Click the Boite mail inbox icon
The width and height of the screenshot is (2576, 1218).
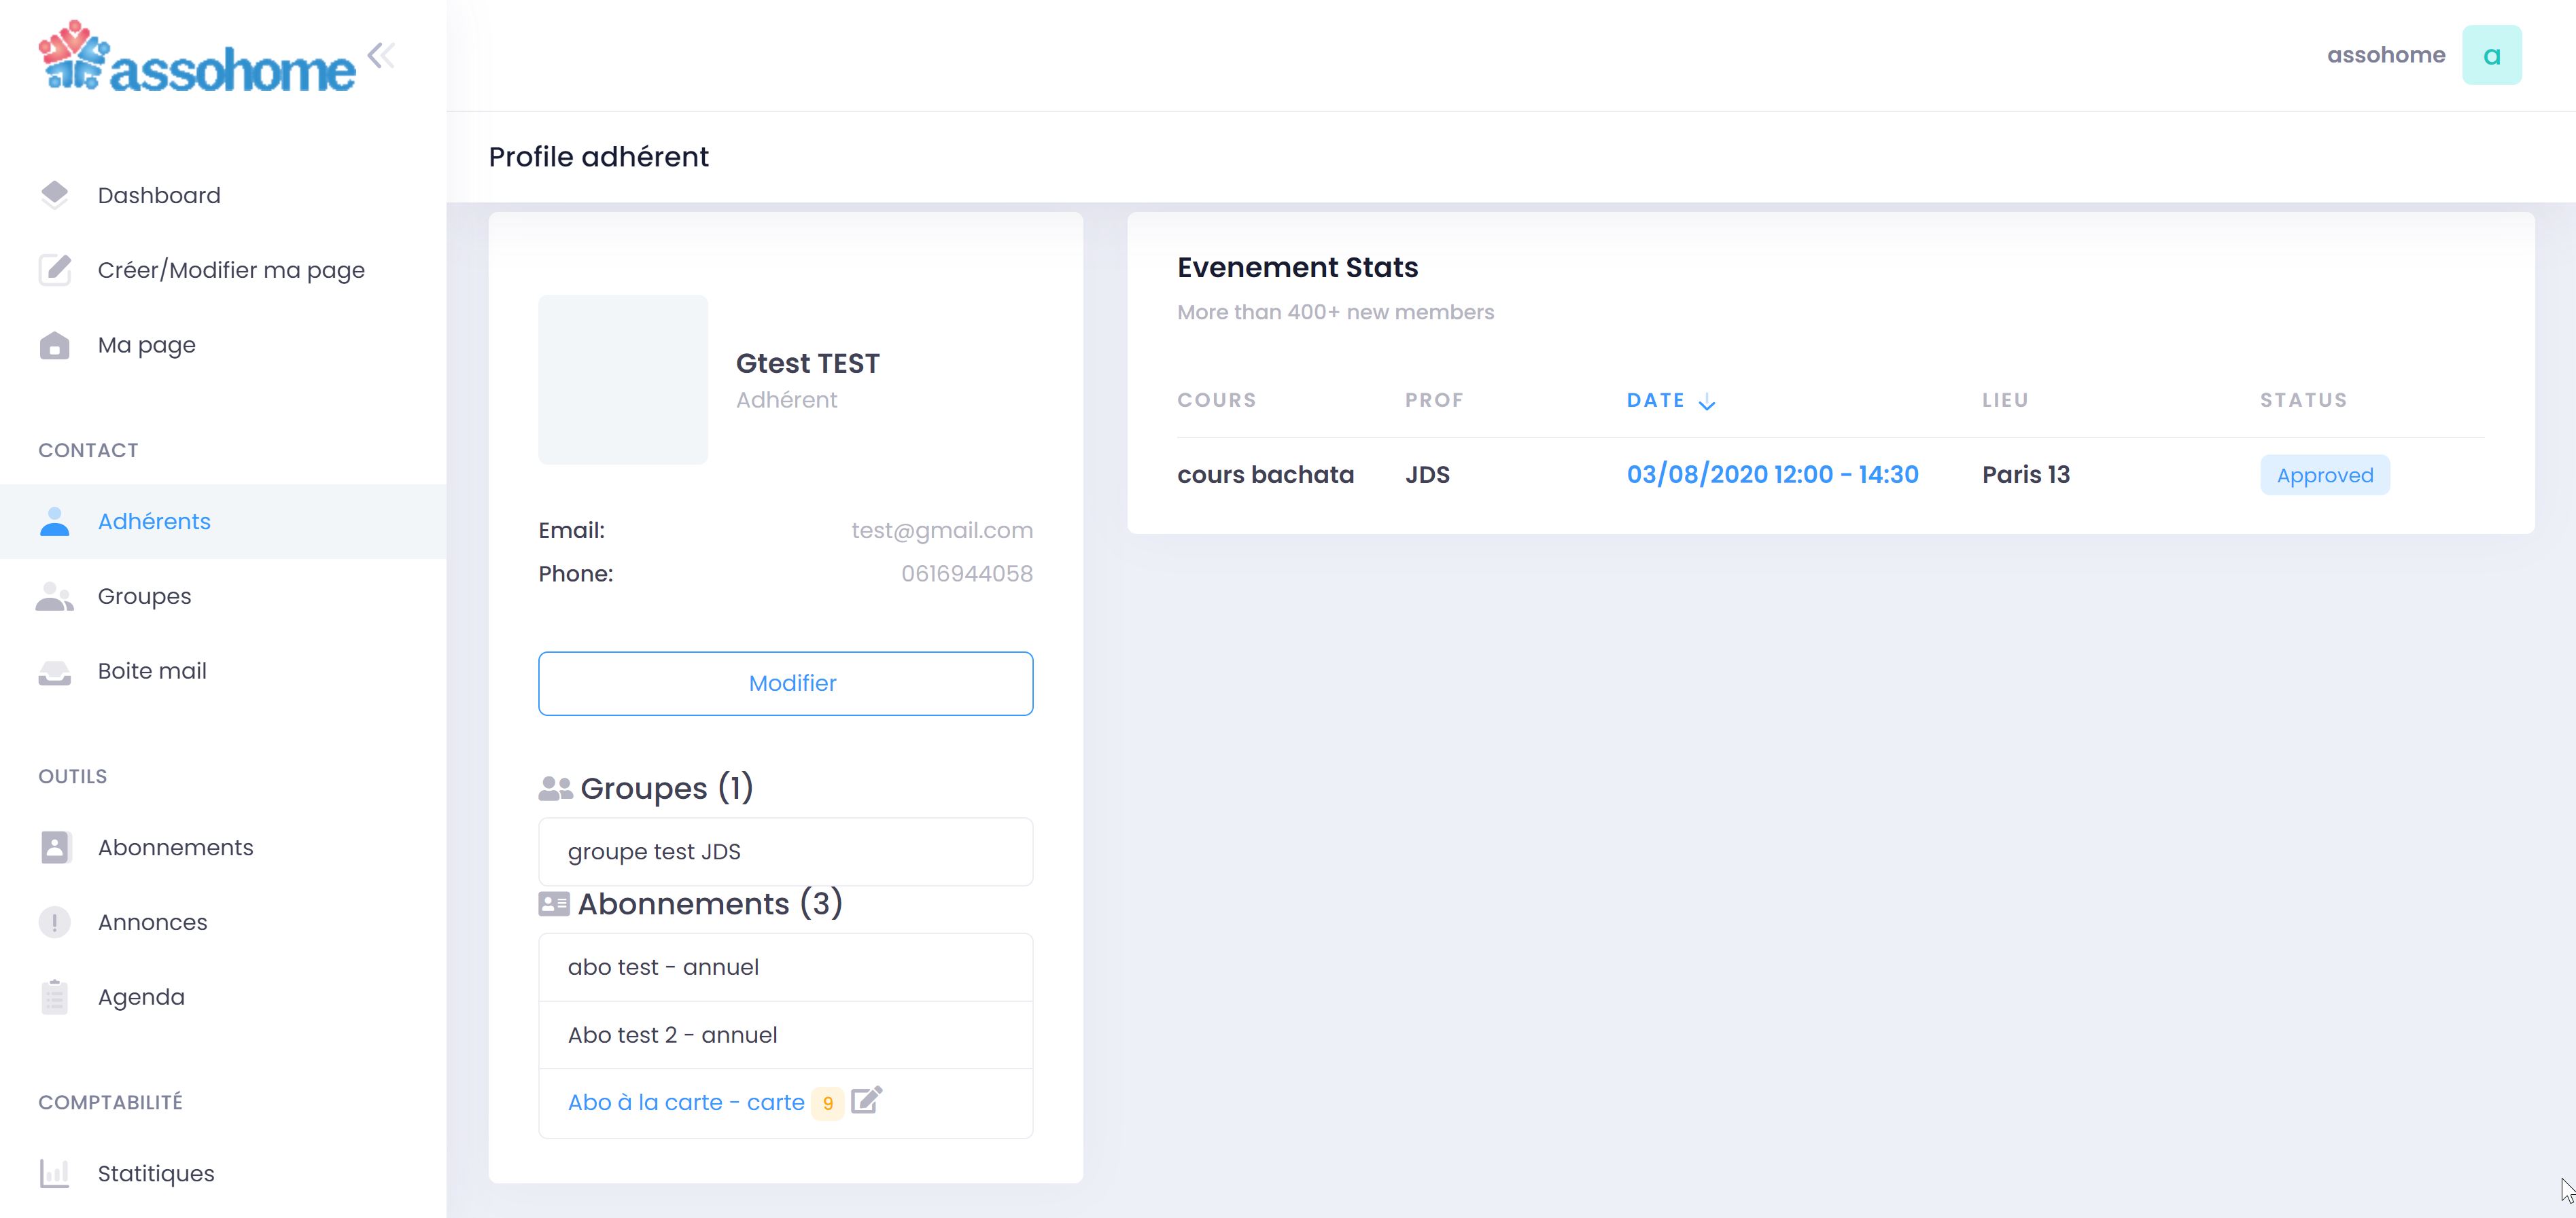54,673
